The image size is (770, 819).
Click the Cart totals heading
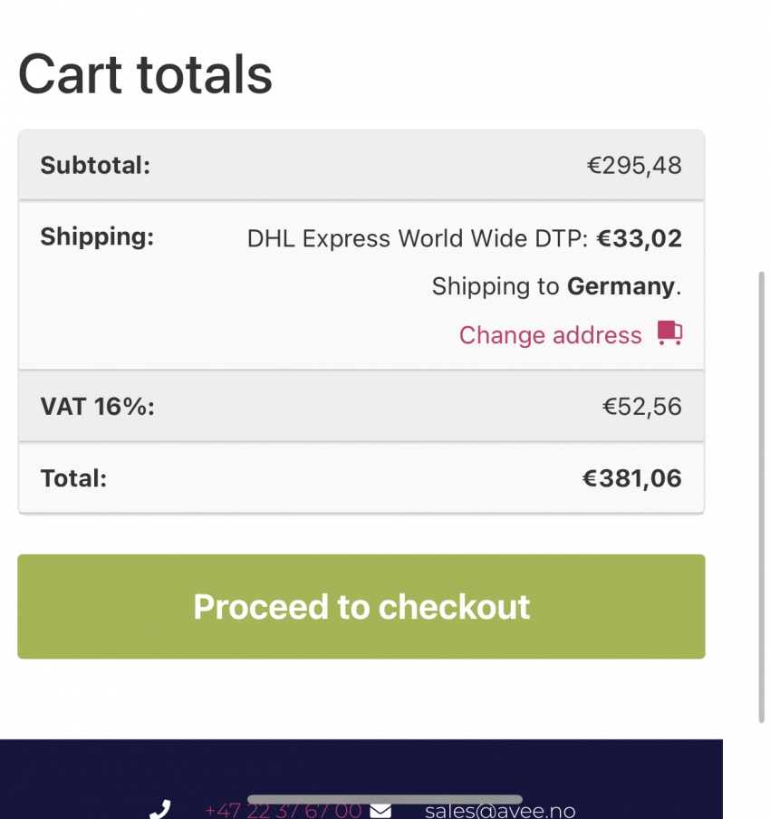(x=145, y=74)
